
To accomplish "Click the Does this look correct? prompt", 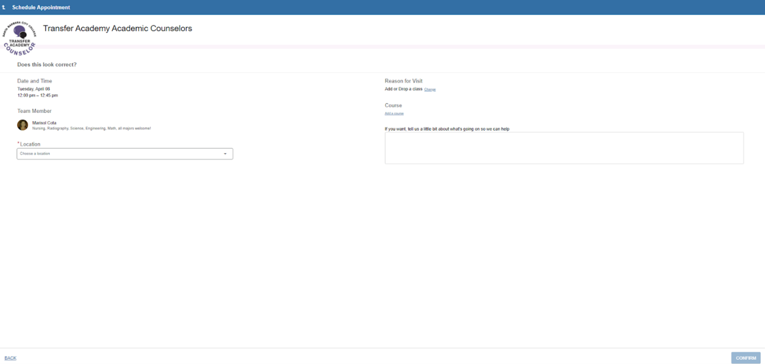I will click(47, 64).
